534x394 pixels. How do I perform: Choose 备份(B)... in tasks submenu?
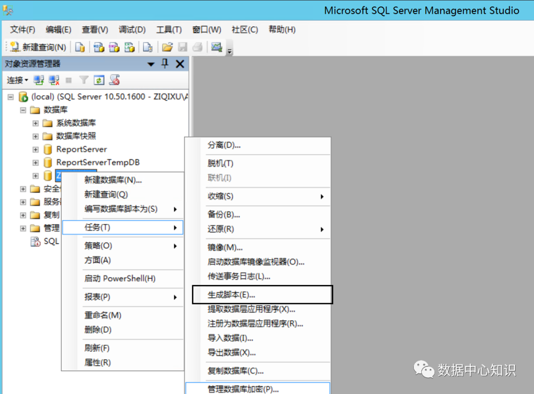point(258,214)
